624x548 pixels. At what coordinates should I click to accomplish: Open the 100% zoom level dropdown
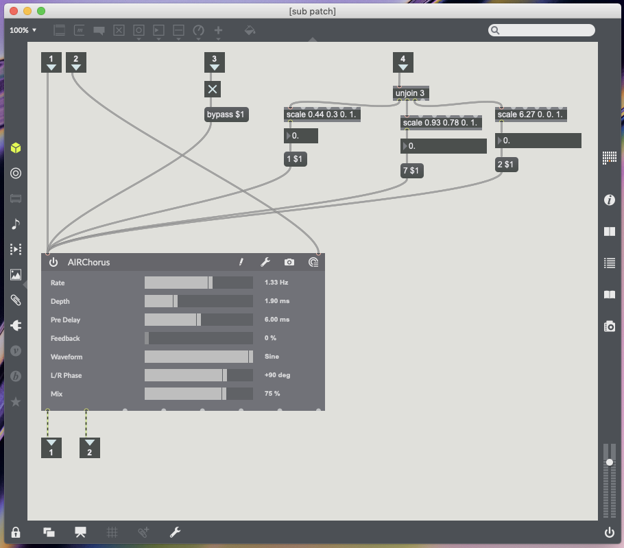click(23, 30)
